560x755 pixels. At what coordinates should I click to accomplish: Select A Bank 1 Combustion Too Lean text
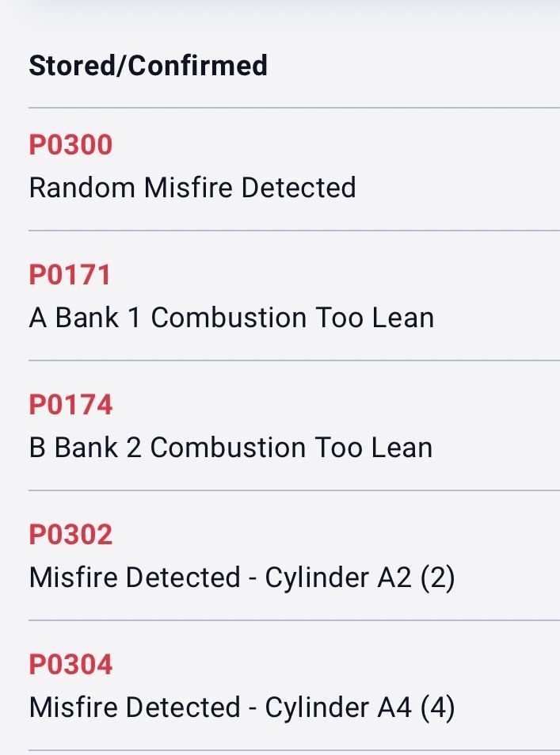tap(231, 318)
